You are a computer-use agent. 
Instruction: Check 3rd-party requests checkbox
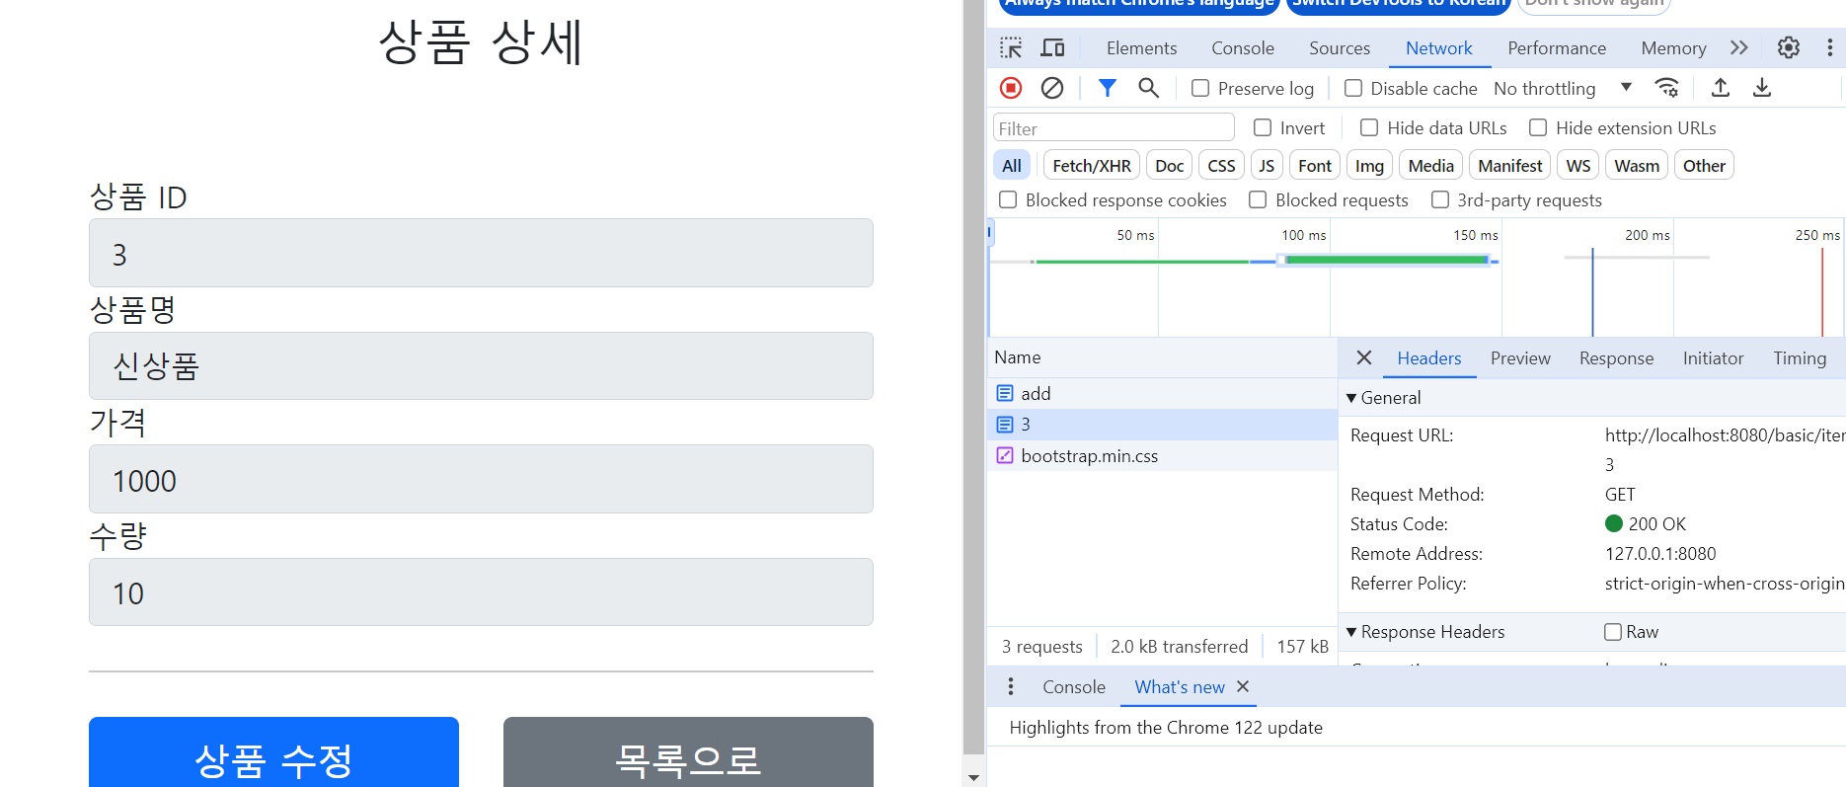(1440, 199)
